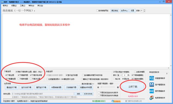Uncheck 下载细节图 checkbox
Viewport: 173px width, 104px height.
[19, 75]
